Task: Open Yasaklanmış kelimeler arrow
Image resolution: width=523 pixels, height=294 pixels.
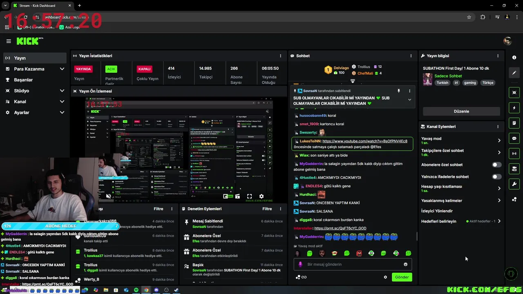Action: click(x=499, y=200)
